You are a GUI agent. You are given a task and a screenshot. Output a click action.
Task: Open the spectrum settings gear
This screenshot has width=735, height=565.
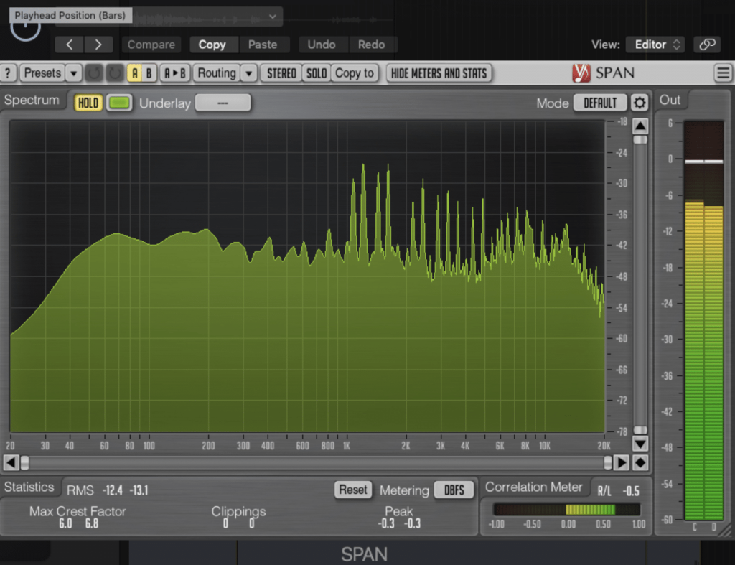tap(640, 103)
